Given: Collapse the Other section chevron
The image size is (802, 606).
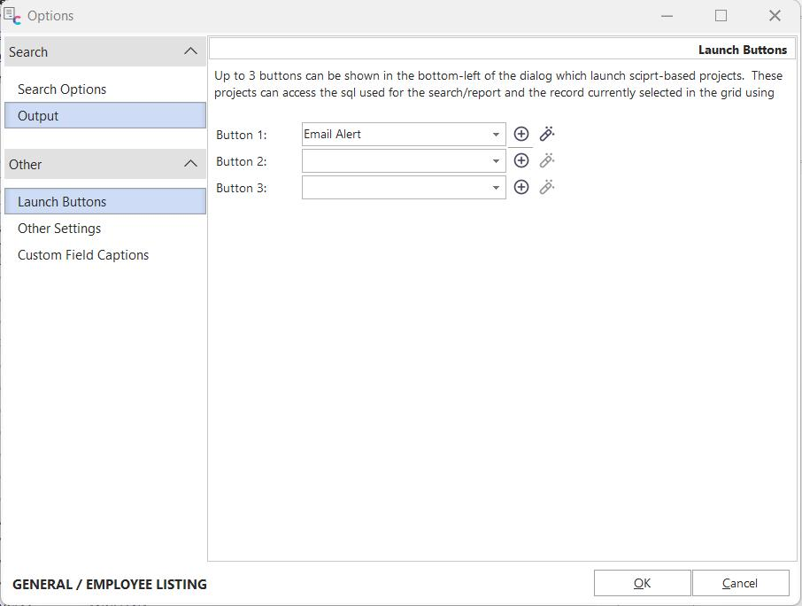Looking at the screenshot, I should point(190,164).
